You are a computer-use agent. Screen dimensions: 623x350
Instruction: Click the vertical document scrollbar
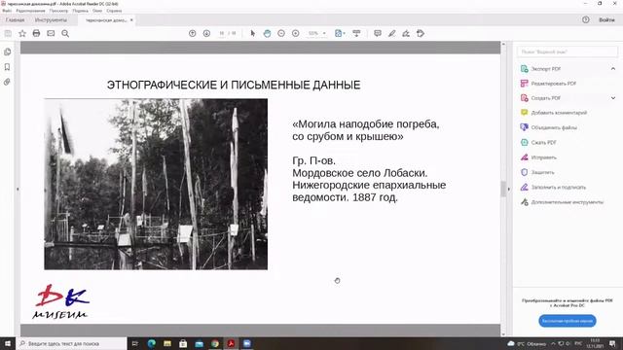(x=503, y=189)
